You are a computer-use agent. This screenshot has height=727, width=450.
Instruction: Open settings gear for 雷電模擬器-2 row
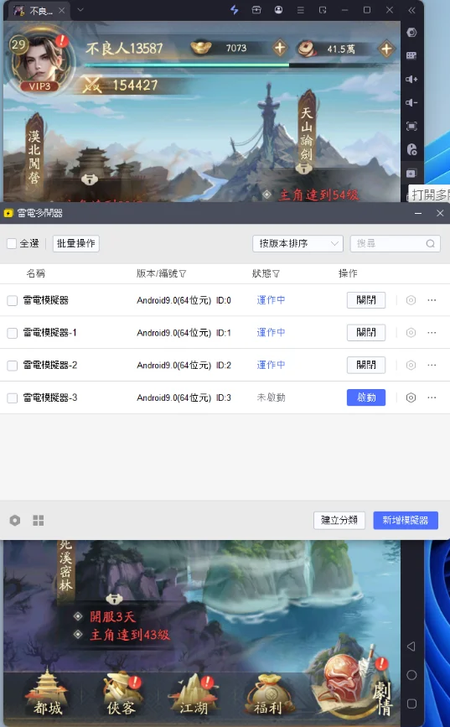click(x=411, y=365)
